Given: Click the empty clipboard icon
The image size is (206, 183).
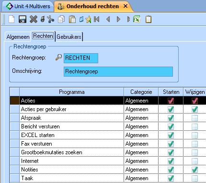Looking at the screenshot, I should click(x=149, y=19).
